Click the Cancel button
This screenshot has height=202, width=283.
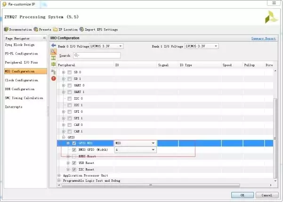(267, 195)
